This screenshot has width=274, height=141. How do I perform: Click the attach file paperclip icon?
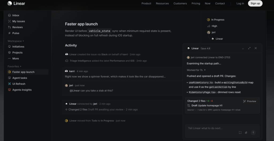pyautogui.click(x=246, y=133)
